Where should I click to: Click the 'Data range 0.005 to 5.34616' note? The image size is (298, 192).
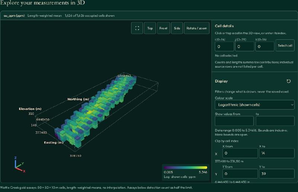(x=251, y=132)
